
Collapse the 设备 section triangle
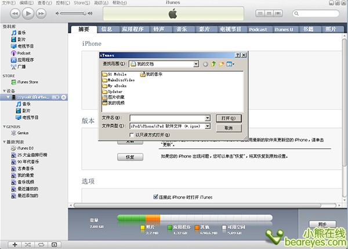click(4, 91)
